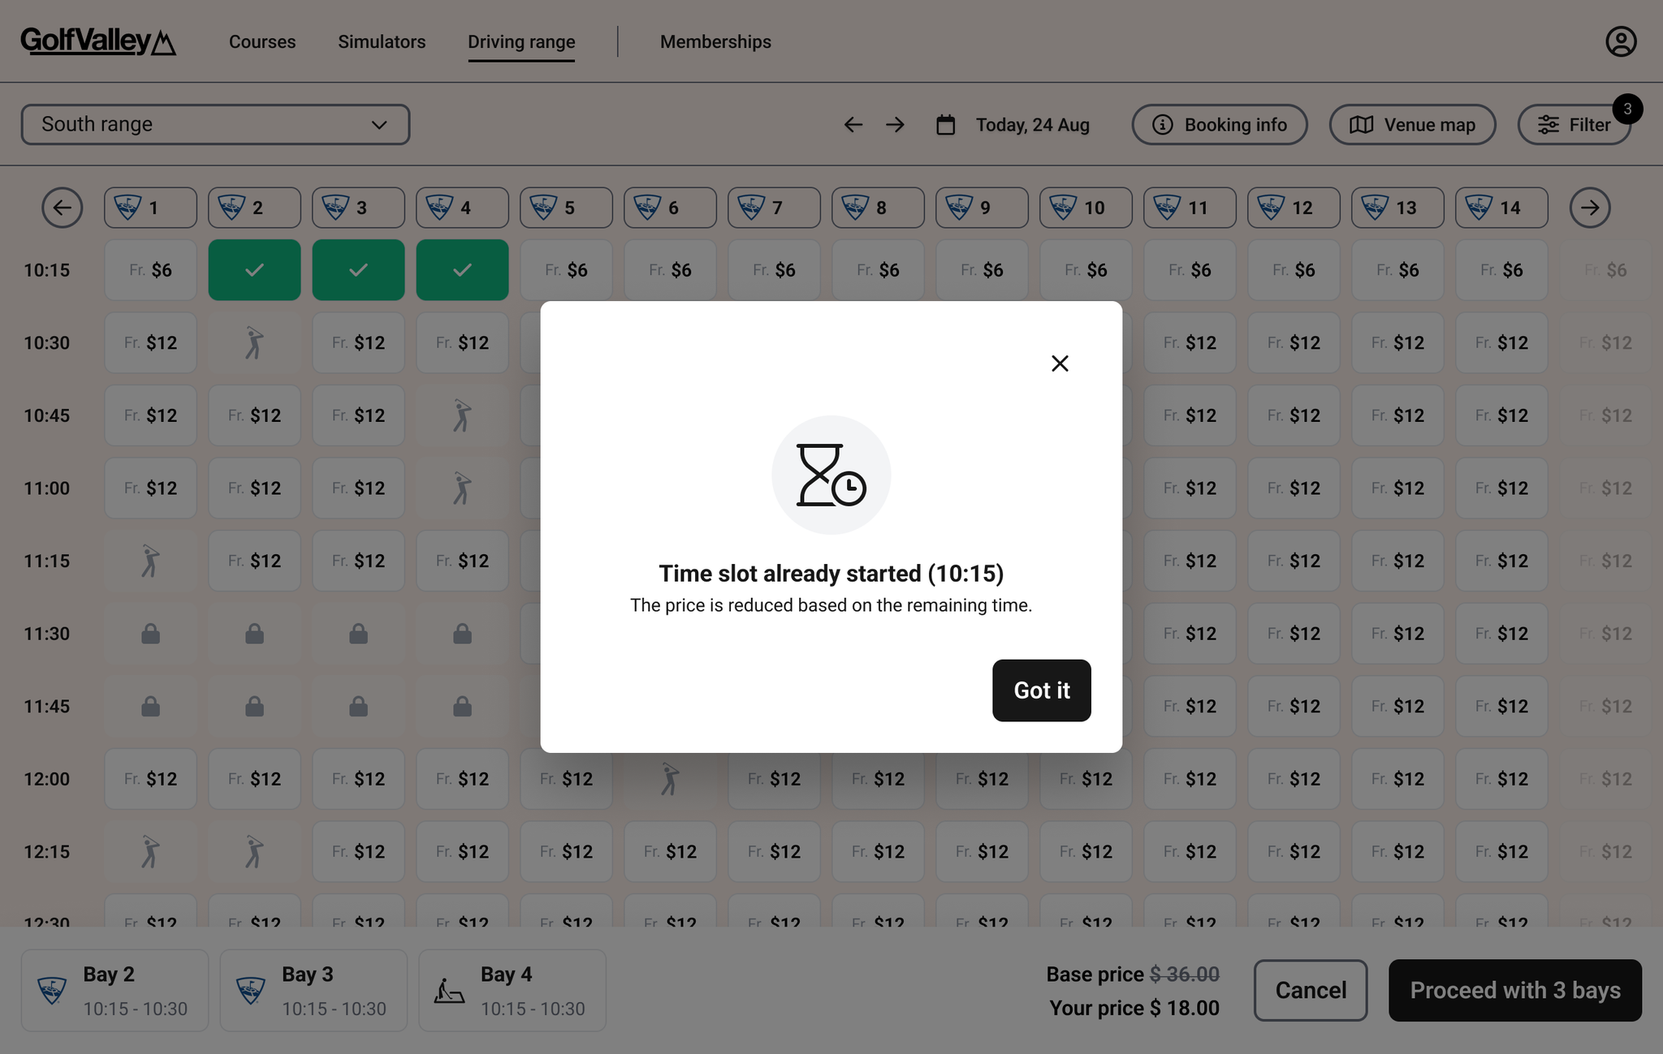The height and width of the screenshot is (1054, 1663).
Task: Close the time slot dialog with X
Action: click(x=1060, y=364)
